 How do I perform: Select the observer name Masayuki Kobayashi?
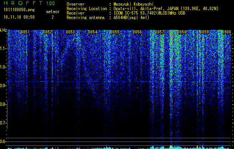click(x=134, y=4)
